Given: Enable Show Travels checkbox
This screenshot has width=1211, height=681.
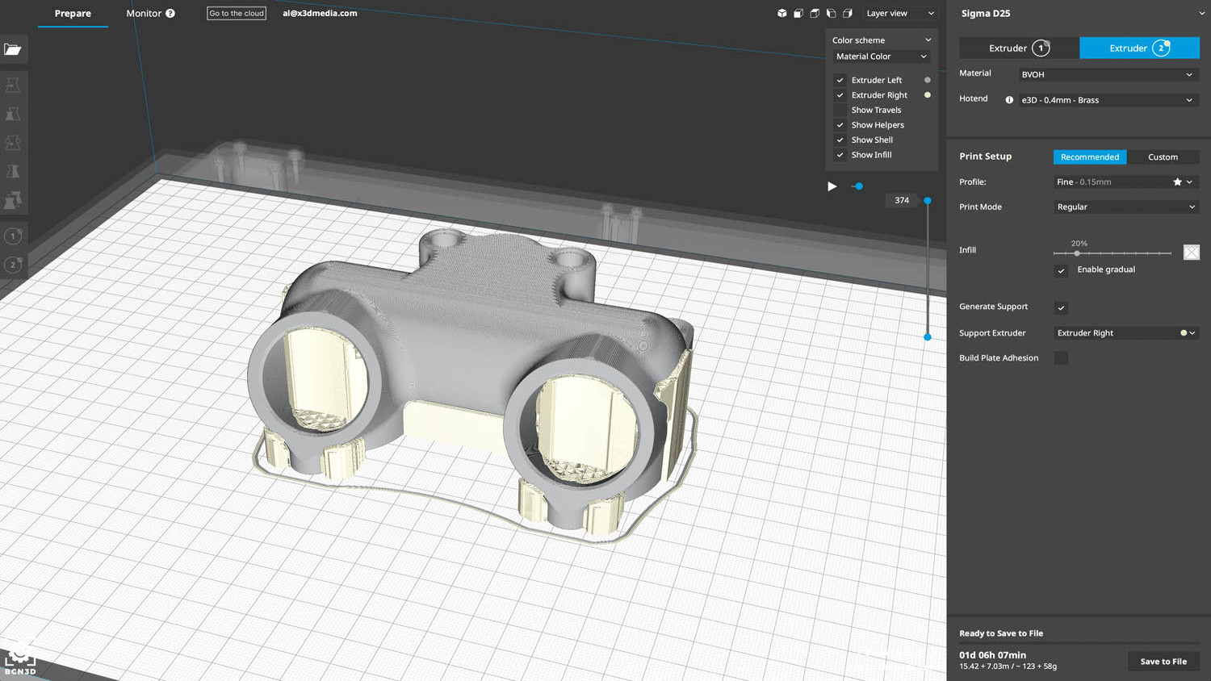Looking at the screenshot, I should (840, 111).
